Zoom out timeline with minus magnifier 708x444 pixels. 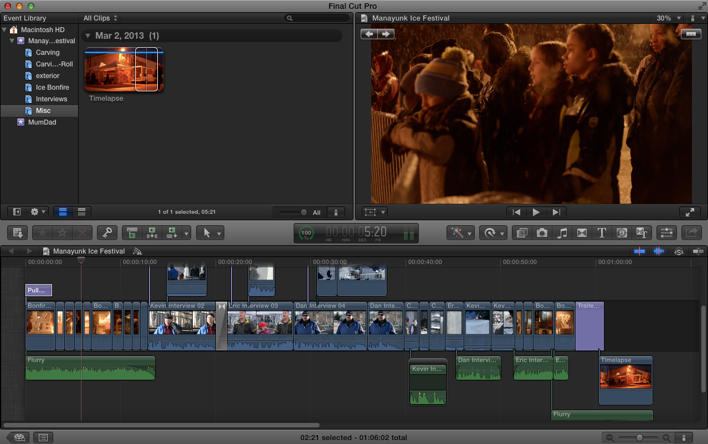click(x=610, y=437)
